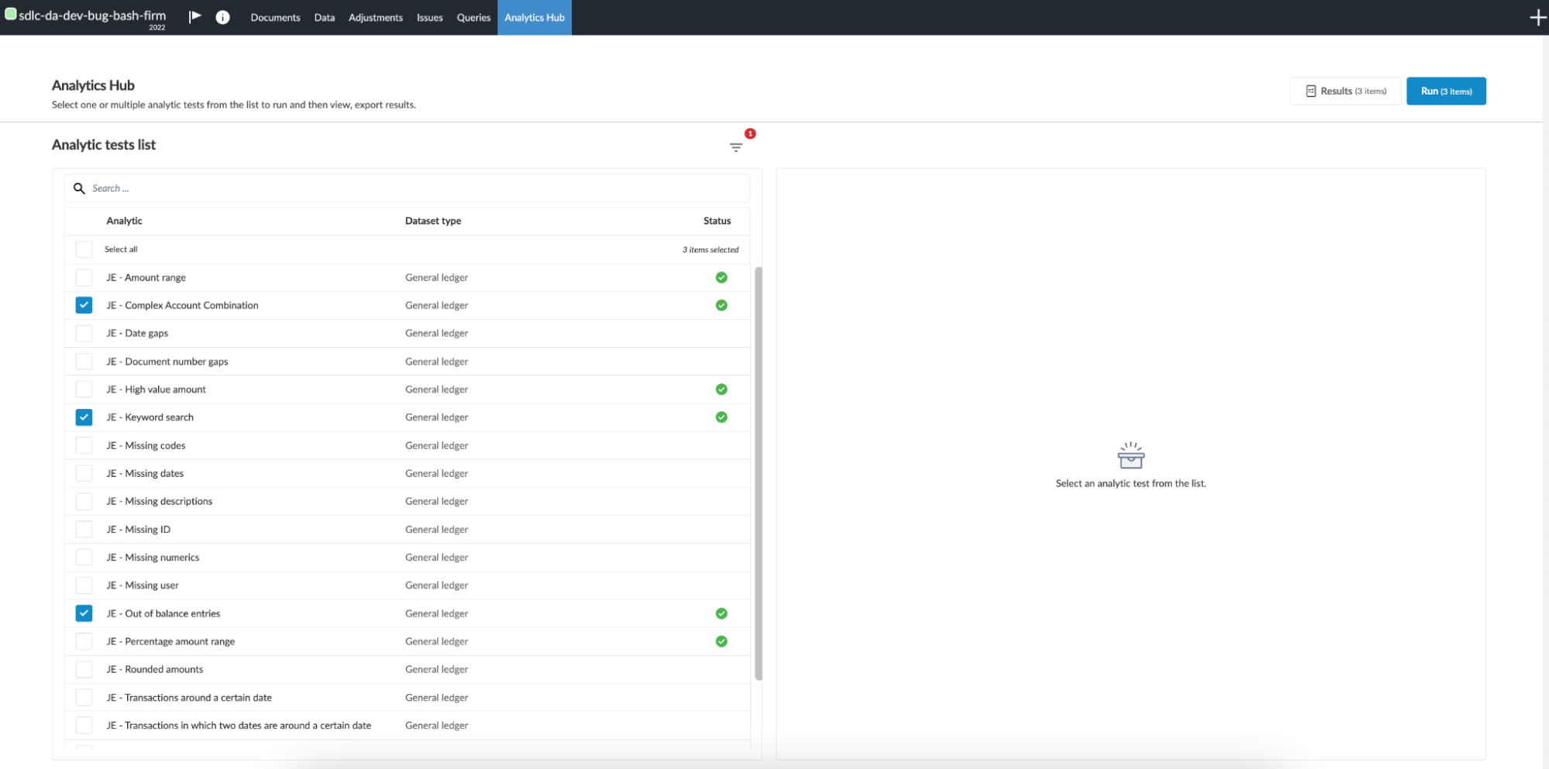Uncheck JE - Out of balance entries
Image resolution: width=1549 pixels, height=769 pixels.
point(83,613)
